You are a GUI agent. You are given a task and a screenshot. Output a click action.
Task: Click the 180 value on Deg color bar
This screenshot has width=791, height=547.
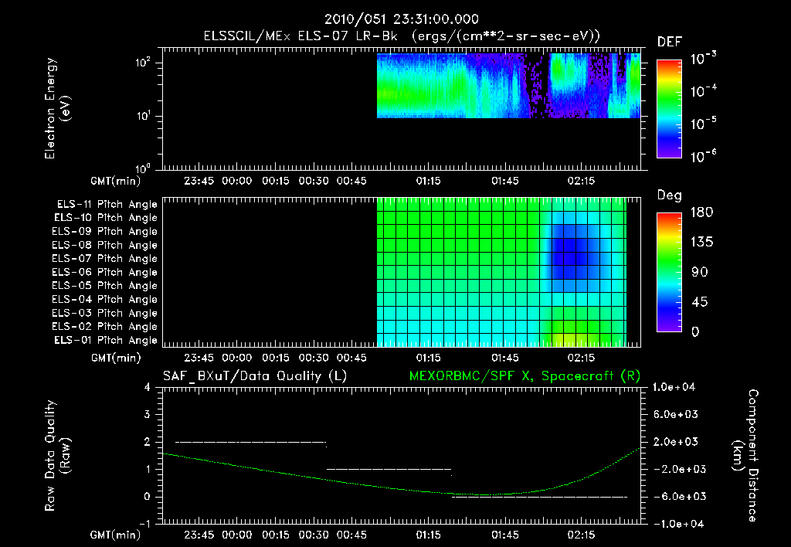(x=701, y=212)
